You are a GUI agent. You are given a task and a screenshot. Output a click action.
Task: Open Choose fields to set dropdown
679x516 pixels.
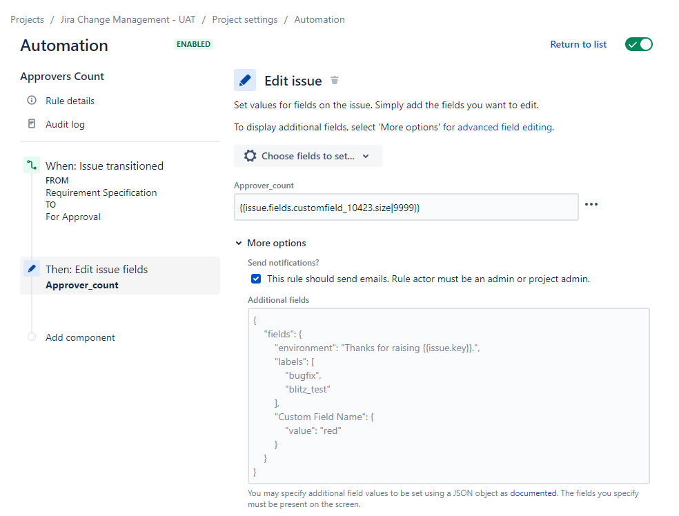[x=308, y=156]
